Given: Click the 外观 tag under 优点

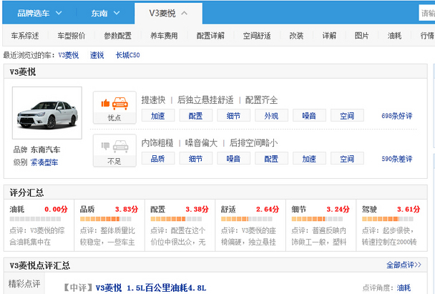Looking at the screenshot, I should pos(271,116).
